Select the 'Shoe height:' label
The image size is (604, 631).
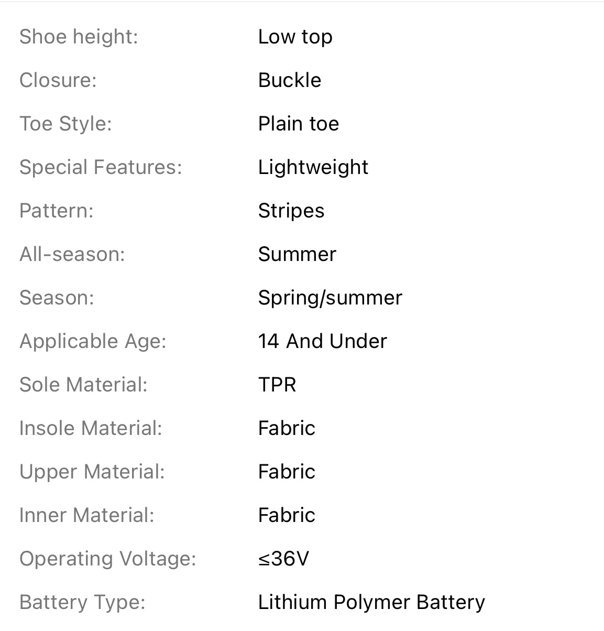(79, 37)
